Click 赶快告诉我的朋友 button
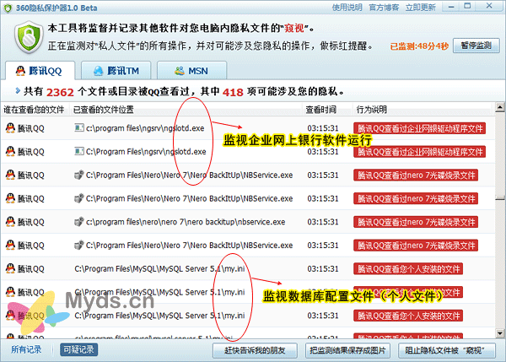This screenshot has height=362, width=506. (x=255, y=350)
